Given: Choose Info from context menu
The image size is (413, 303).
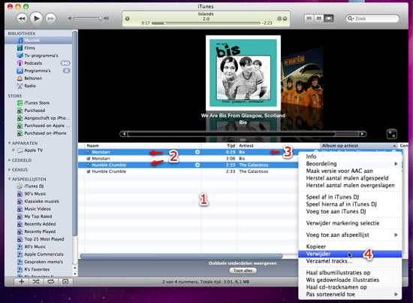Looking at the screenshot, I should (350, 156).
